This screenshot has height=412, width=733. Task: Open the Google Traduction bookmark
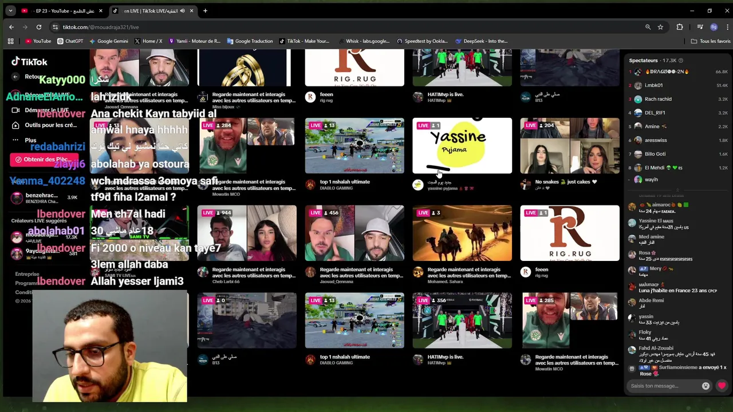click(250, 41)
